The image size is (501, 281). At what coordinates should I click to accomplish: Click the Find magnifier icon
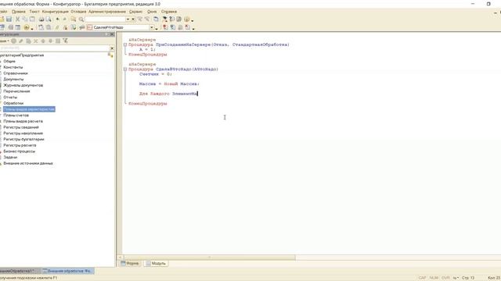coord(81,20)
